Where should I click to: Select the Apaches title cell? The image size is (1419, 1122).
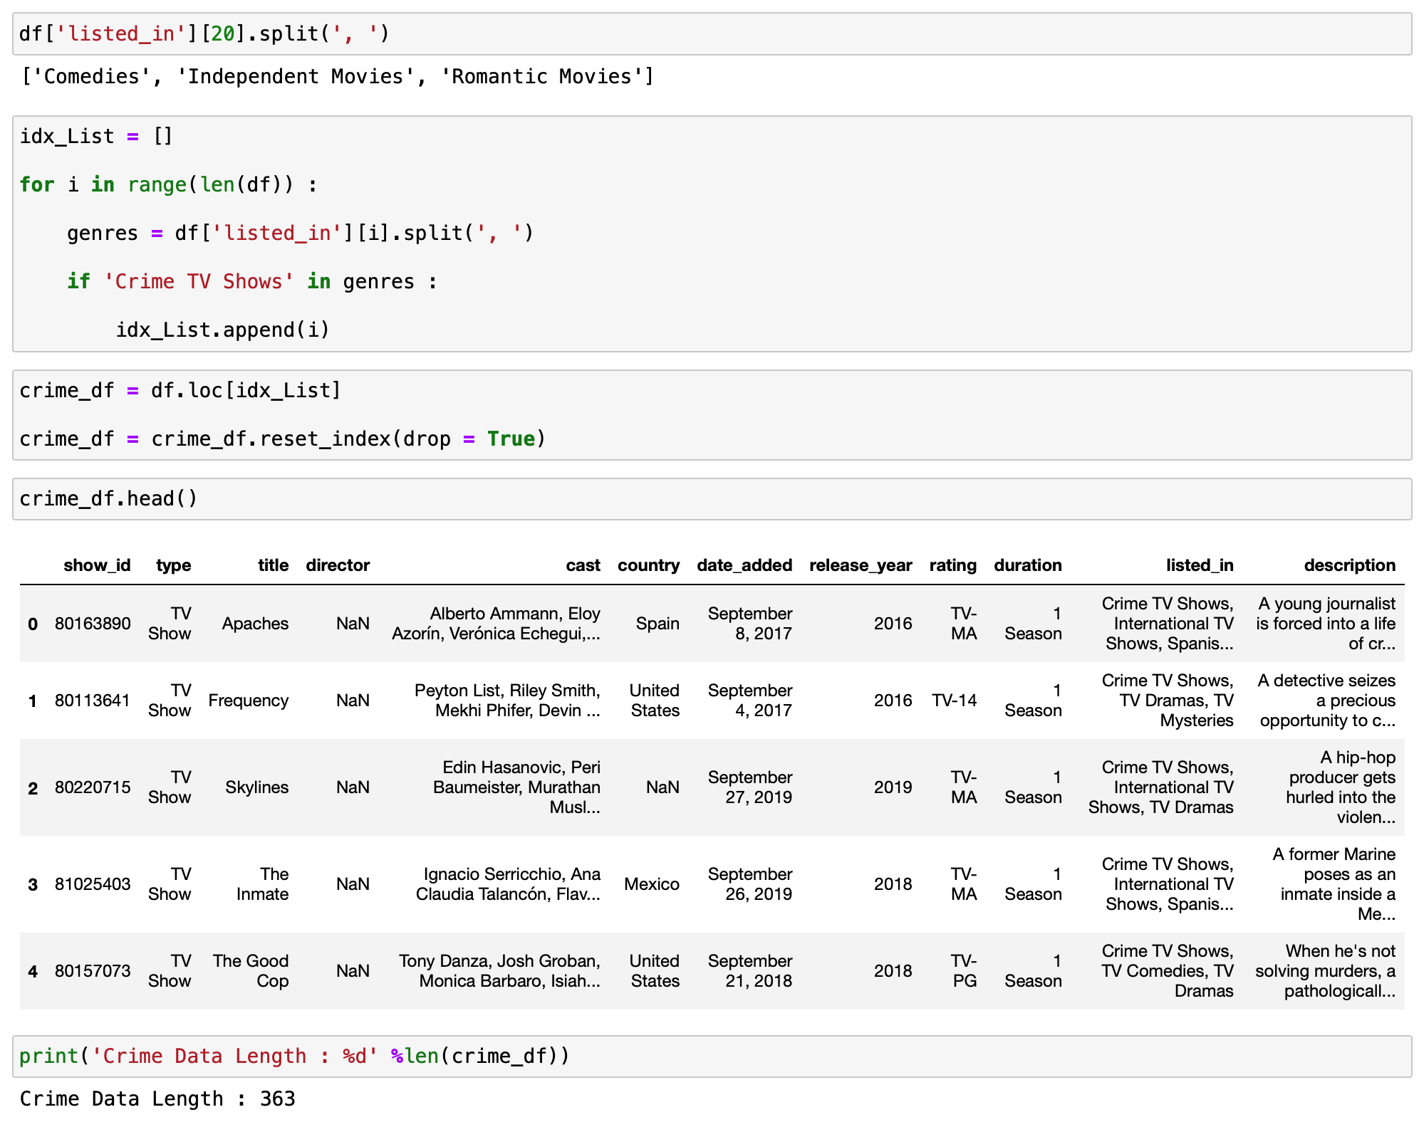[x=255, y=624]
